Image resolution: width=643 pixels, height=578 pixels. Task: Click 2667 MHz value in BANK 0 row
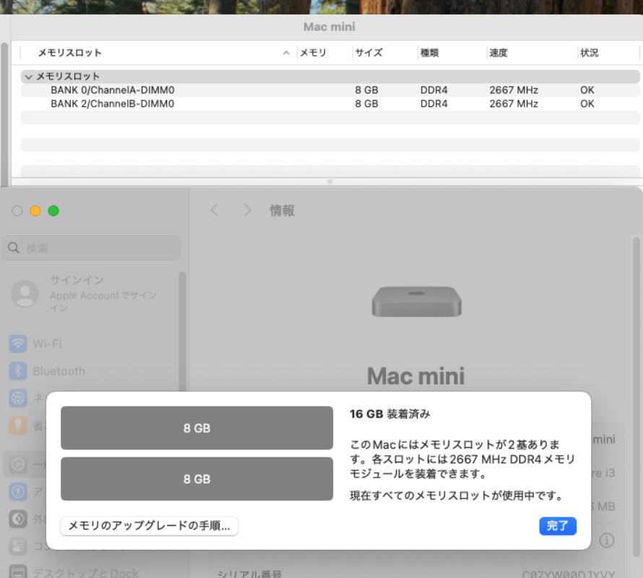point(514,90)
